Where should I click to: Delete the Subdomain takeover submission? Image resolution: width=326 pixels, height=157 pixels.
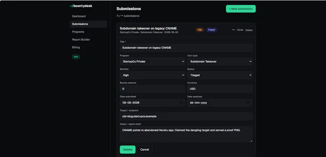pyautogui.click(x=249, y=30)
